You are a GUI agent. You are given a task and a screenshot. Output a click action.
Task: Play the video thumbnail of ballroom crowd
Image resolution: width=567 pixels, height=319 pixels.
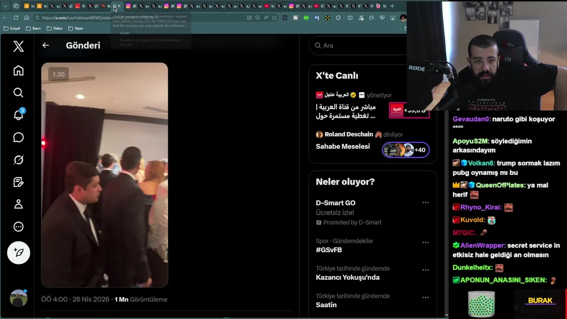[105, 175]
